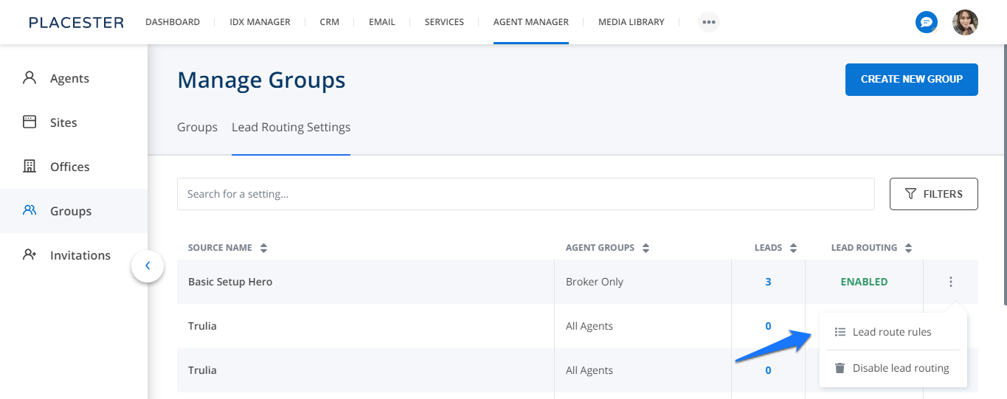Screen dimensions: 1007x399
Task: Navigate to Offices in the sidebar
Action: 69,167
